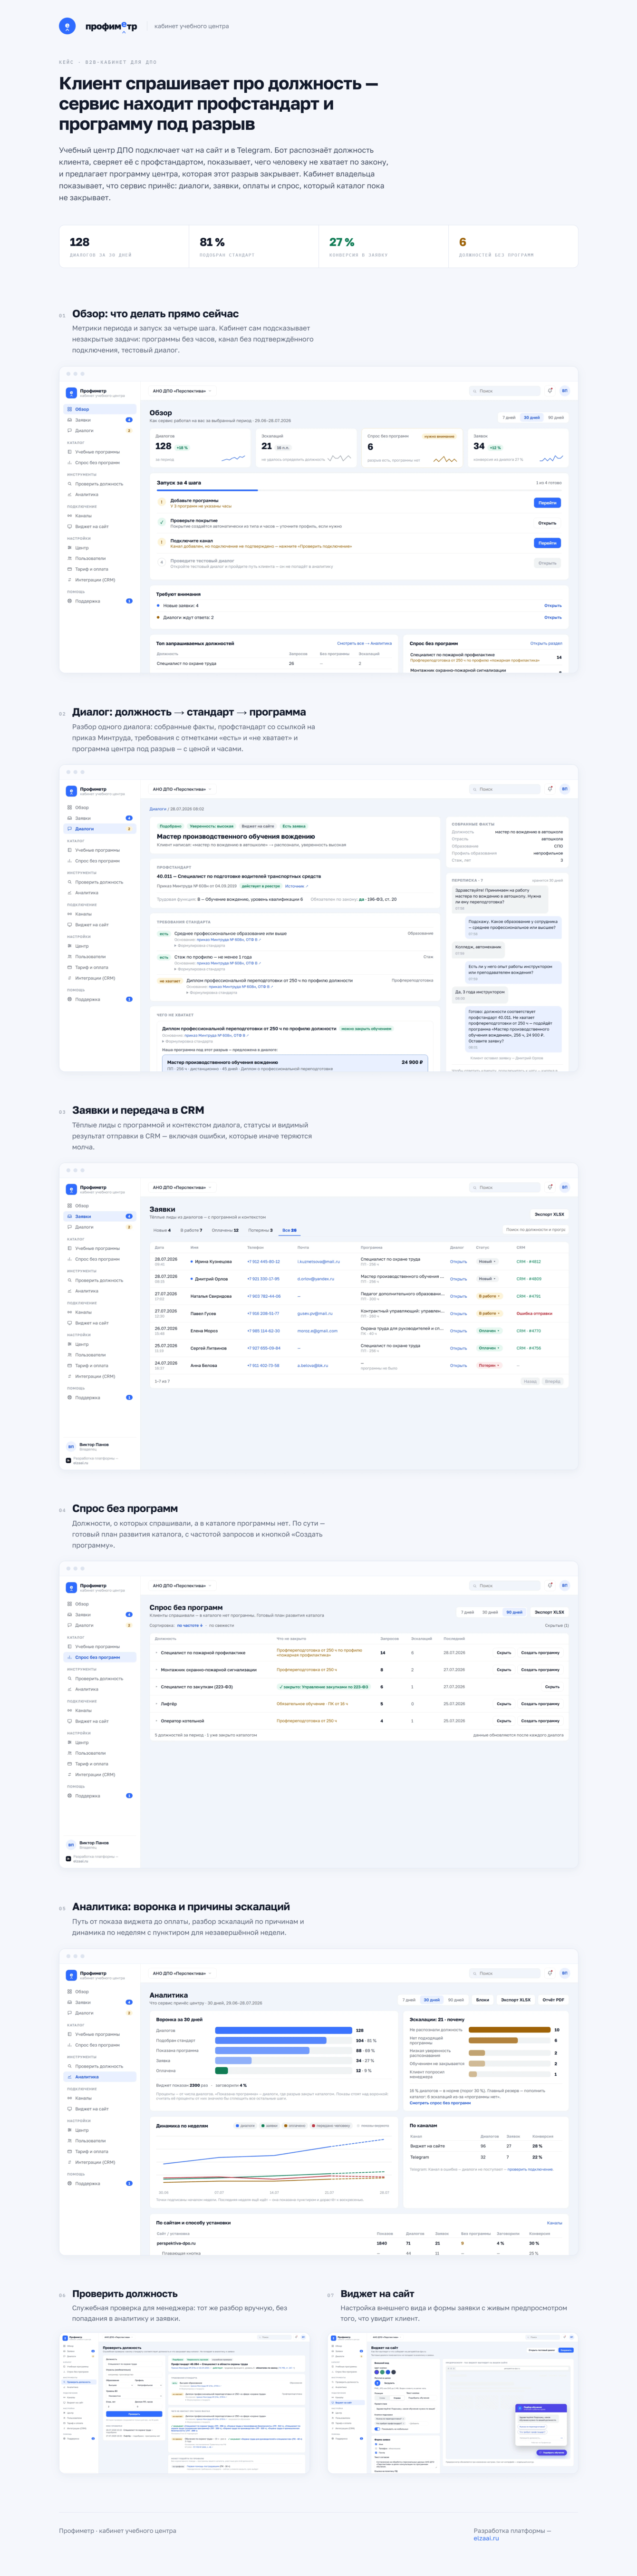Screen dimensions: 637x2576
Task: Click Пользователи icon in the Спрос без программ screenshot
Action: (70, 1753)
